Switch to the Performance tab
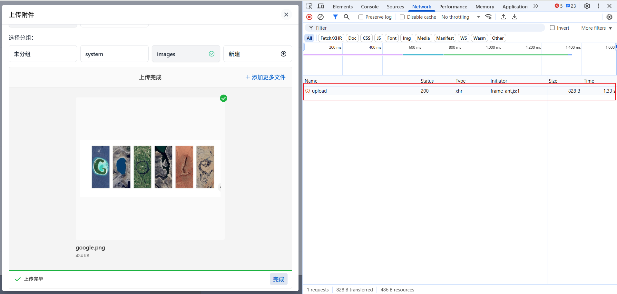Screen dimensions: 617x294 tap(453, 6)
